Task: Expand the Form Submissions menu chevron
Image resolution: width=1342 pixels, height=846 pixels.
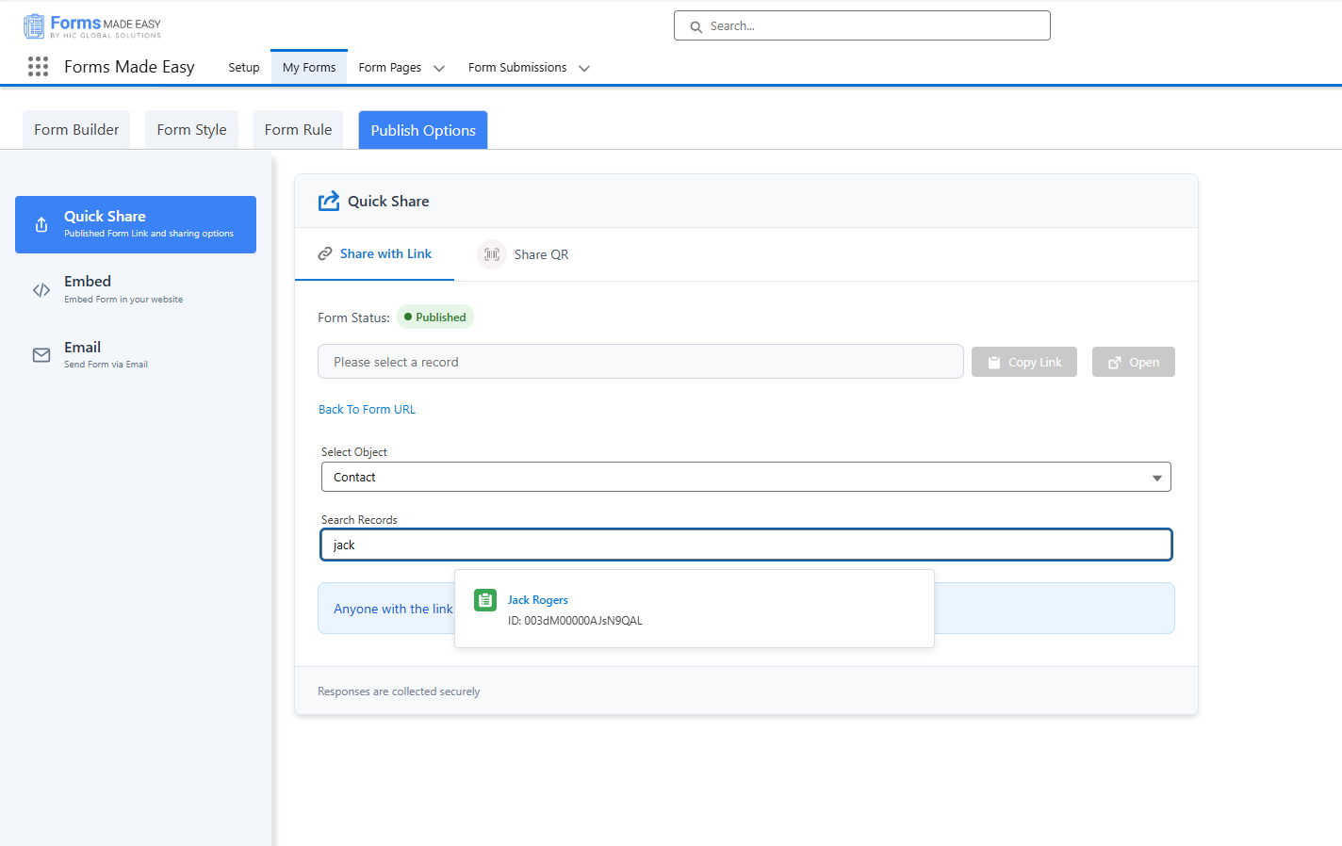Action: tap(584, 68)
